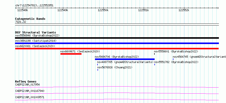Open nsv5556846 (ByrskaBishop2022) label
Viewport: 226px width, 103px height.
tap(37, 35)
